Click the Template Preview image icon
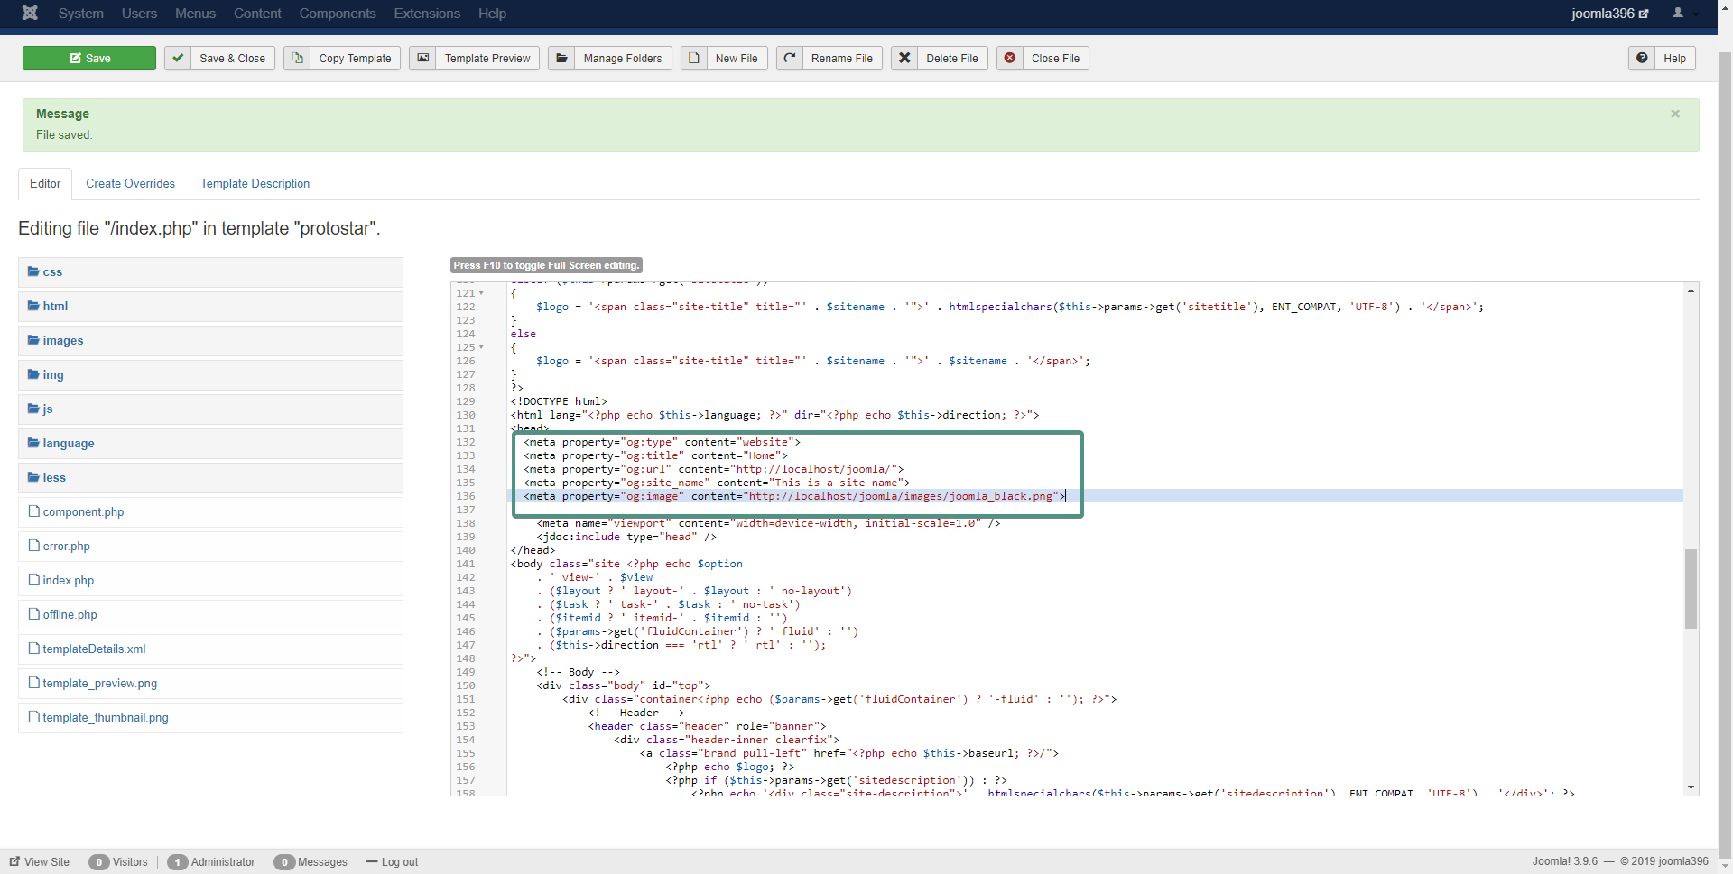 coord(422,58)
